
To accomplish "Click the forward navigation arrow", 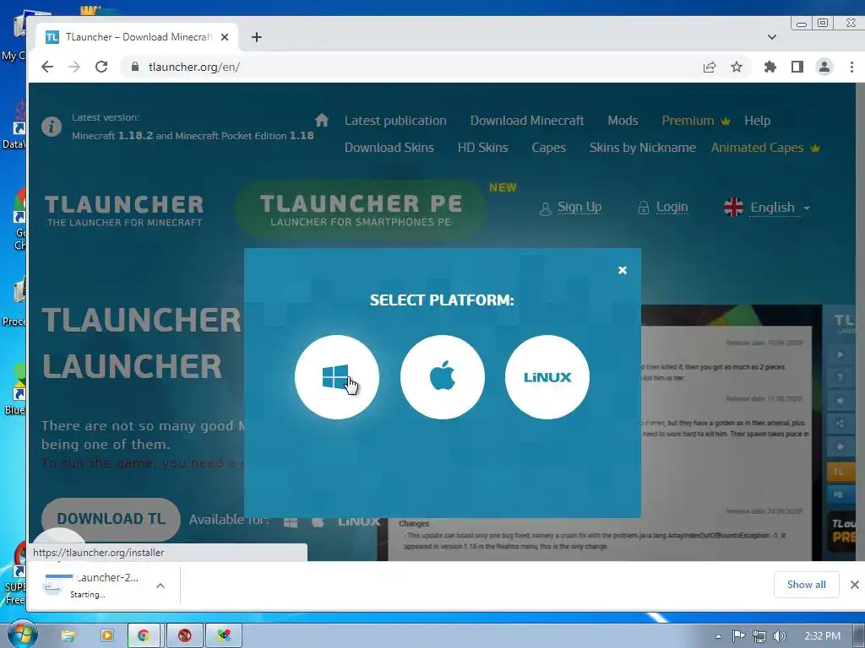I will (x=74, y=67).
